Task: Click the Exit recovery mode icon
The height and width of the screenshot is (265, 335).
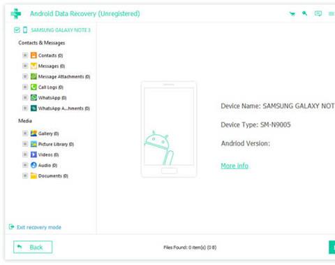Action: point(11,227)
